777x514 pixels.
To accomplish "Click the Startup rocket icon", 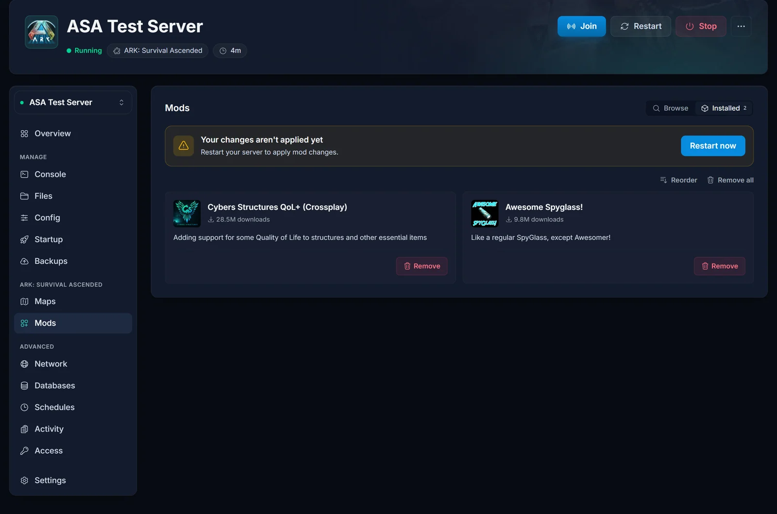I will pos(24,239).
